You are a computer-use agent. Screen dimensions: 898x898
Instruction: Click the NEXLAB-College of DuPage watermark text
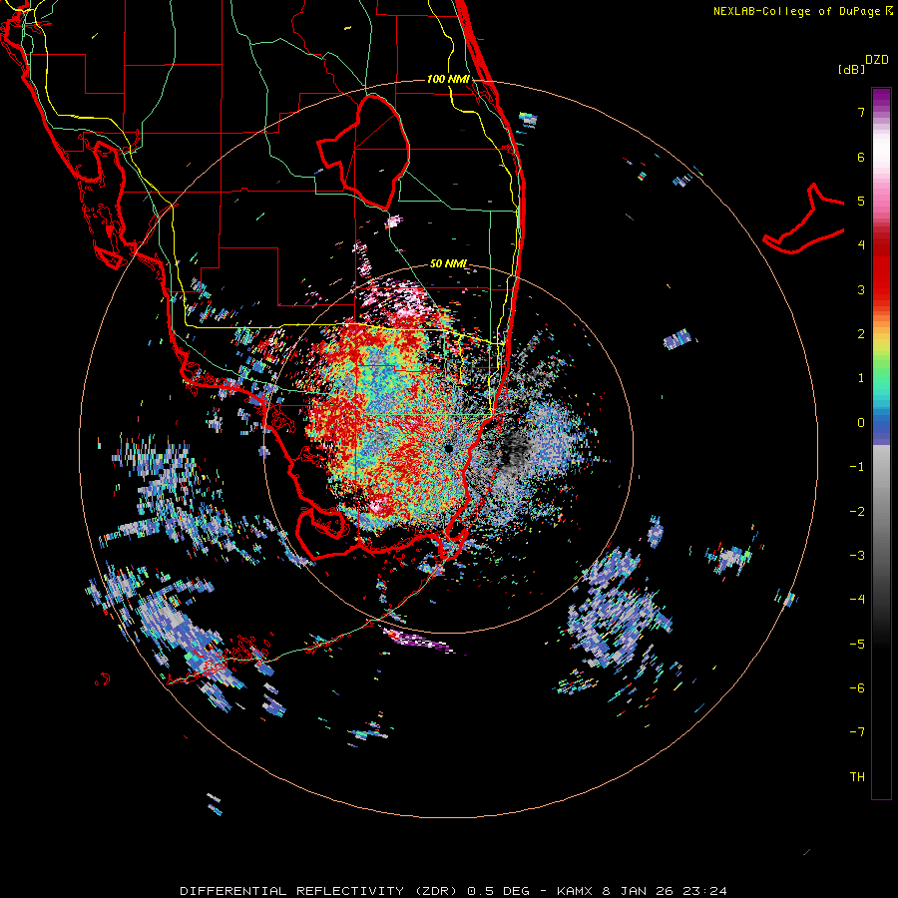802,11
